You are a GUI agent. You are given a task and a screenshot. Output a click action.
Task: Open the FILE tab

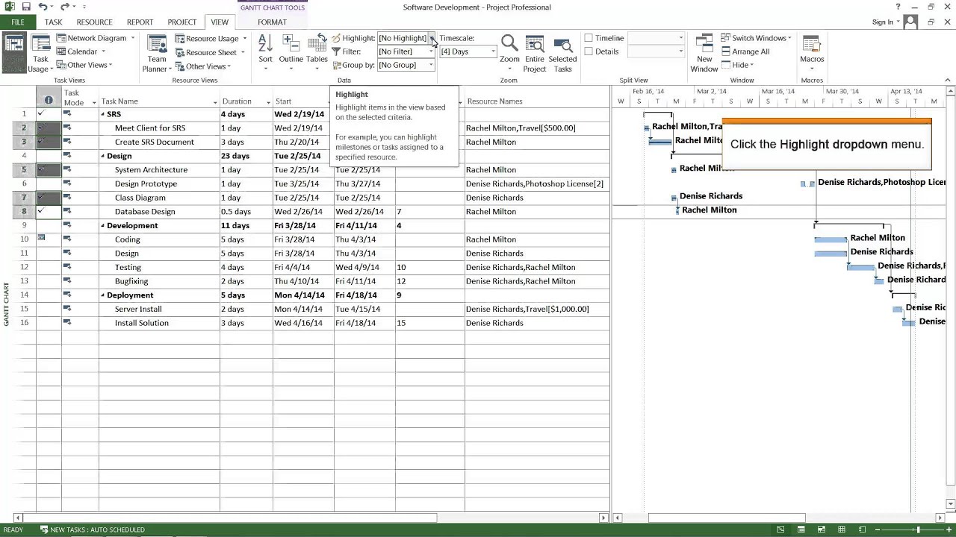point(17,22)
